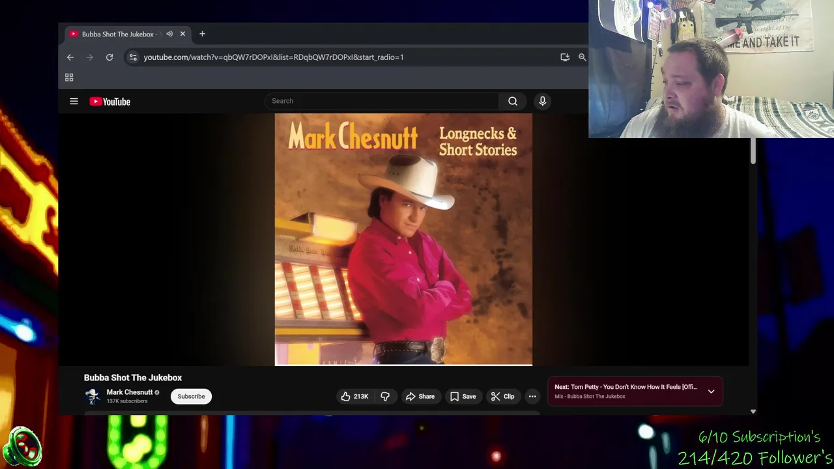Clip the video
The height and width of the screenshot is (469, 834).
pyautogui.click(x=502, y=396)
